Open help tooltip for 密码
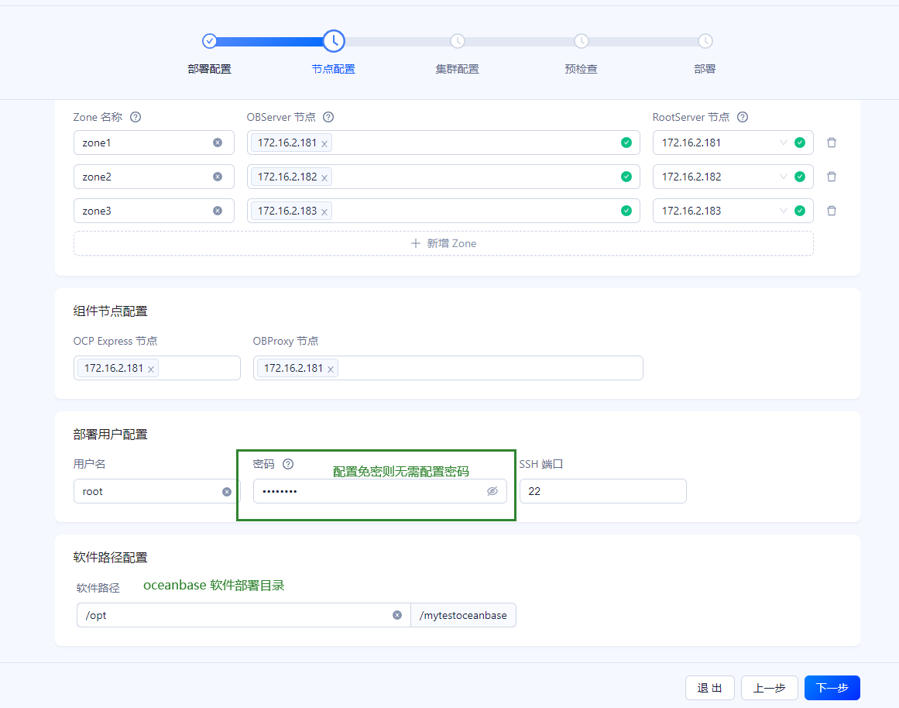This screenshot has height=708, width=899. tap(288, 464)
